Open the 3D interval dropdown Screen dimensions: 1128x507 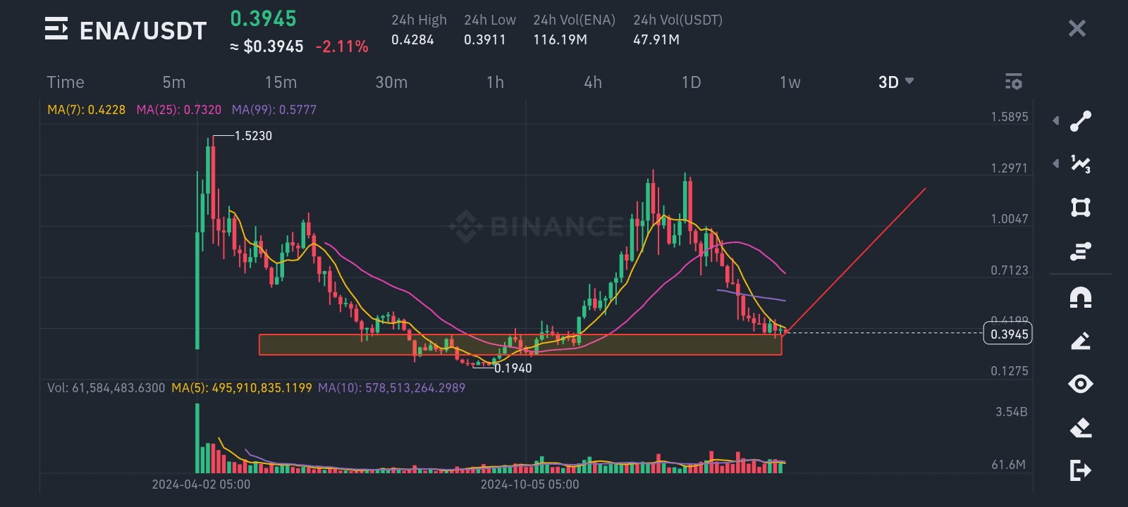point(896,82)
